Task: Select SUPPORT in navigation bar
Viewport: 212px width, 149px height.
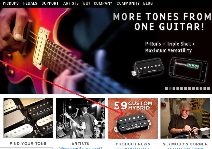Action: (50, 3)
